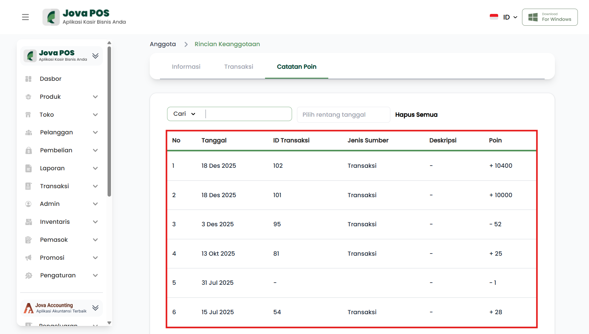
Task: Click the Produk box icon
Action: [29, 97]
